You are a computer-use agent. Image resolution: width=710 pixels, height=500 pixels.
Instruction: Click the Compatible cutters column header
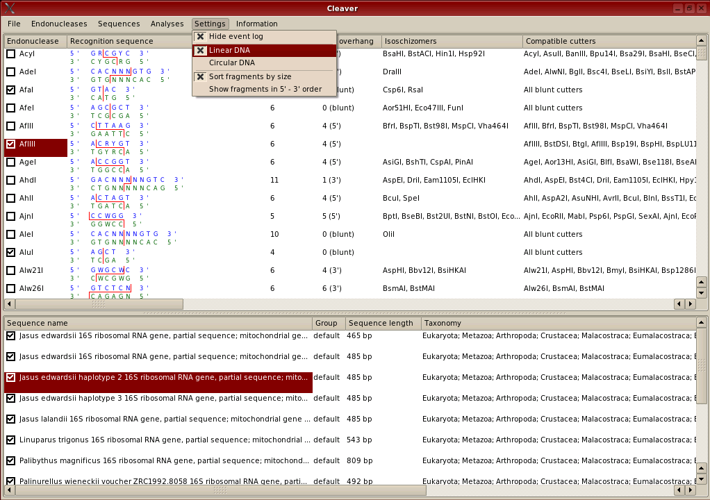coord(560,41)
